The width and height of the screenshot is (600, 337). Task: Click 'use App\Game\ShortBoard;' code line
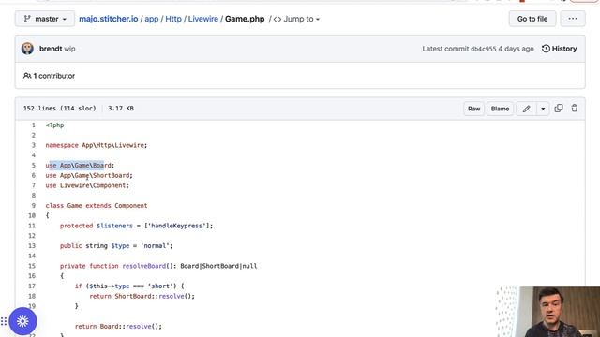point(89,175)
